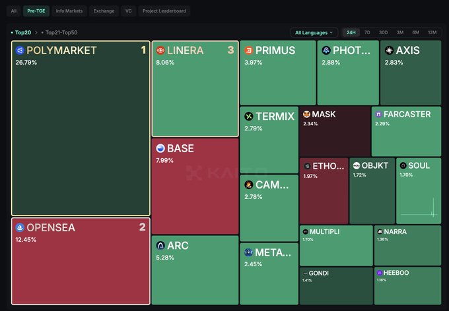Click the rank 3 badge on Linera

230,50
